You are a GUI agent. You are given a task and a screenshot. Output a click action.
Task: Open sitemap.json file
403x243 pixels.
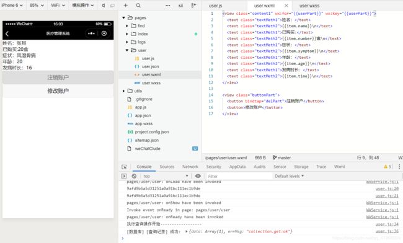coord(146,140)
